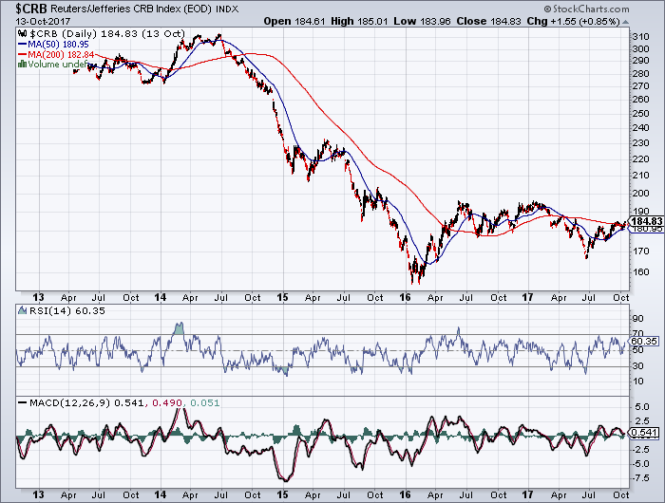
Task: Click the 16 year label under the main chart
Action: pos(405,297)
